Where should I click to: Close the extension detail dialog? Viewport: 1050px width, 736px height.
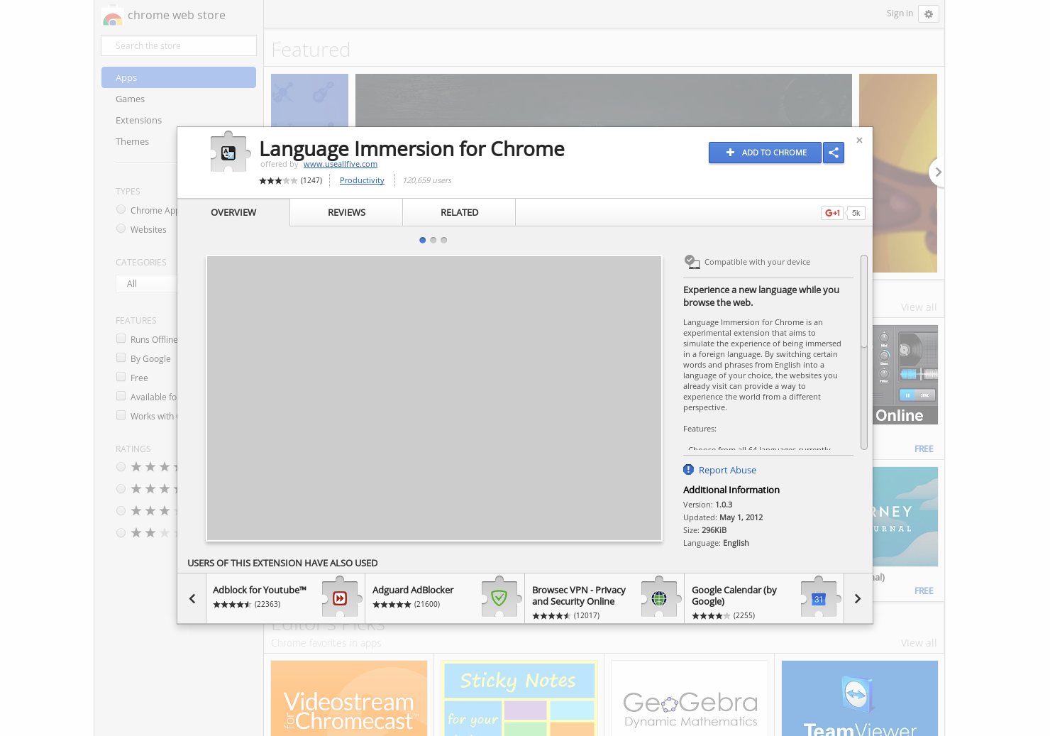click(859, 141)
